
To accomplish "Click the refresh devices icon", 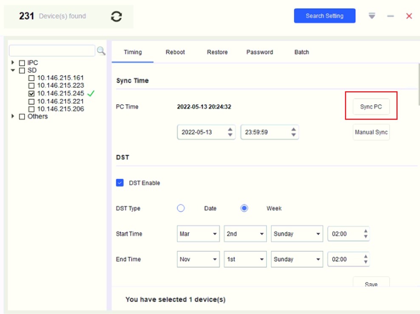I will coord(116,16).
